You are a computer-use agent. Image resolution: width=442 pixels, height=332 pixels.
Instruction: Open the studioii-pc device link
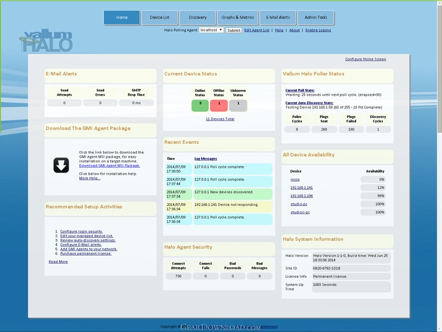point(300,212)
